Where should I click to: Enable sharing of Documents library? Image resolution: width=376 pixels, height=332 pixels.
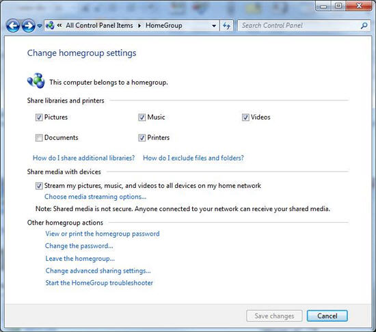[39, 138]
